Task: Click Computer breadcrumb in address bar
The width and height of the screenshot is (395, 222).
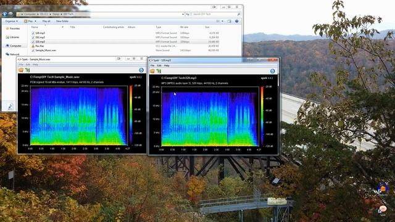Action: coord(30,14)
